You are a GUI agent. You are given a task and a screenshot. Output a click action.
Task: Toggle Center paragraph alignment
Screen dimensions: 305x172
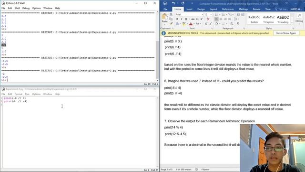coord(221,19)
